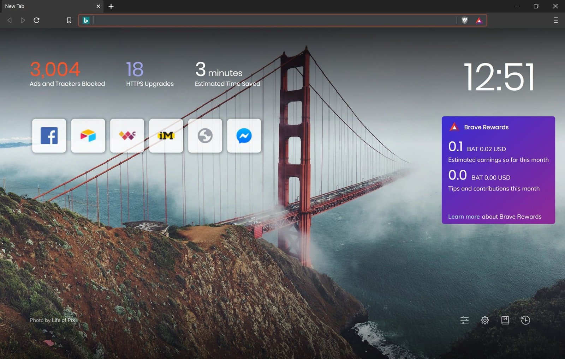Open the settings gear on the dashboard
Screen dimensions: 565x359
[485, 320]
